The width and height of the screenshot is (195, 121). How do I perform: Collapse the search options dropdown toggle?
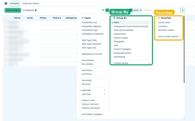(182, 10)
